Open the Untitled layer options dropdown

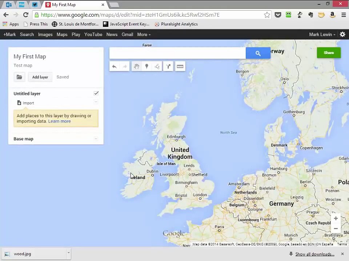(x=96, y=102)
